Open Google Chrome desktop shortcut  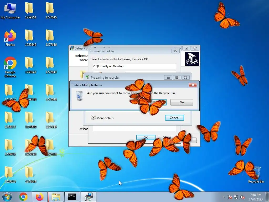[10, 67]
